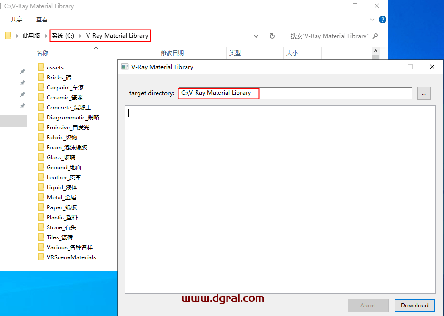The width and height of the screenshot is (444, 316).
Task: Minimize the V-Ray Material Library dialog
Action: pos(389,67)
